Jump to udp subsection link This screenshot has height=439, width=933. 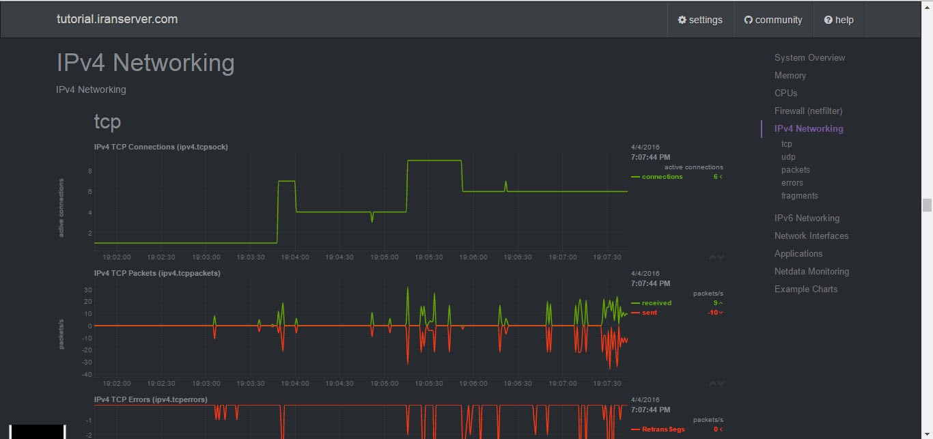coord(788,157)
